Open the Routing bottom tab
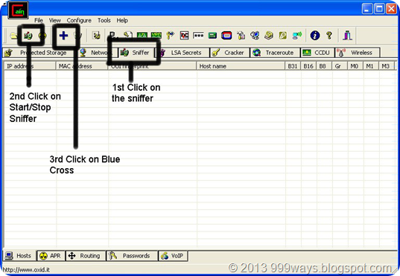400x276 pixels. click(x=86, y=256)
